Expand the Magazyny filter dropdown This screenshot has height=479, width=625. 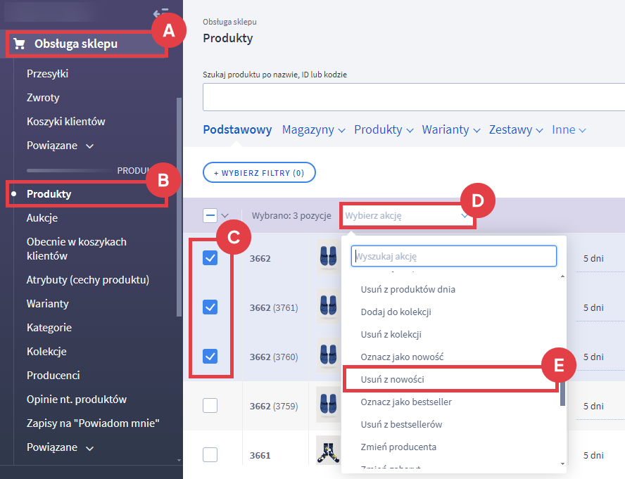[314, 130]
